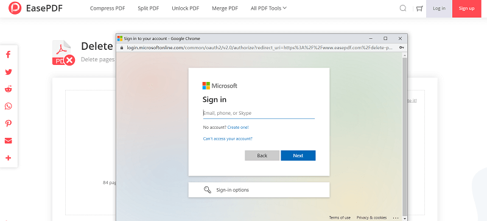Click the Log in button

439,8
